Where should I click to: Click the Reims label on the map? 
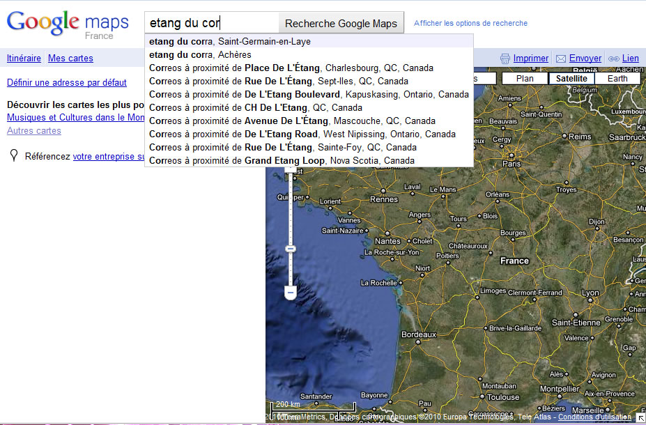tap(580, 137)
